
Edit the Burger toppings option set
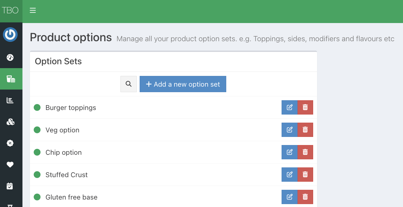point(289,107)
